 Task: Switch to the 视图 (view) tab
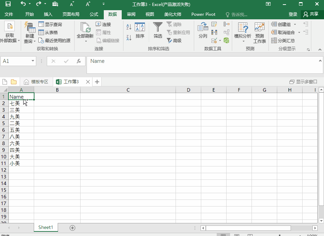pyautogui.click(x=150, y=14)
